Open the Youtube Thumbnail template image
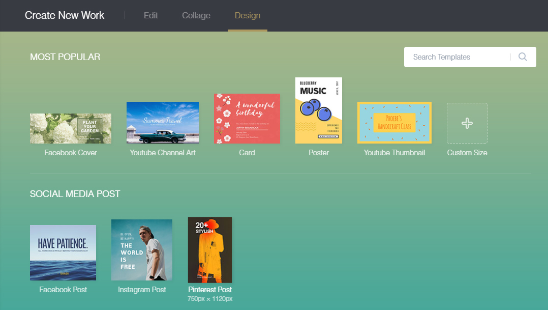This screenshot has height=310, width=548. point(394,123)
